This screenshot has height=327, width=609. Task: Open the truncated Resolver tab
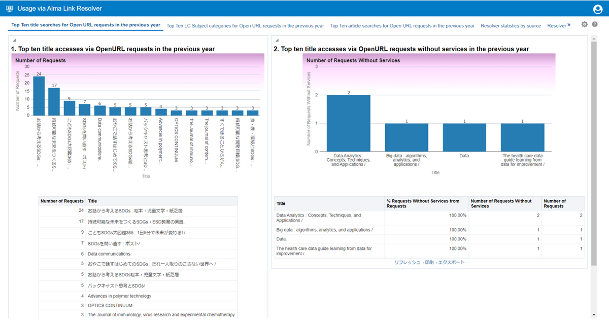(556, 26)
